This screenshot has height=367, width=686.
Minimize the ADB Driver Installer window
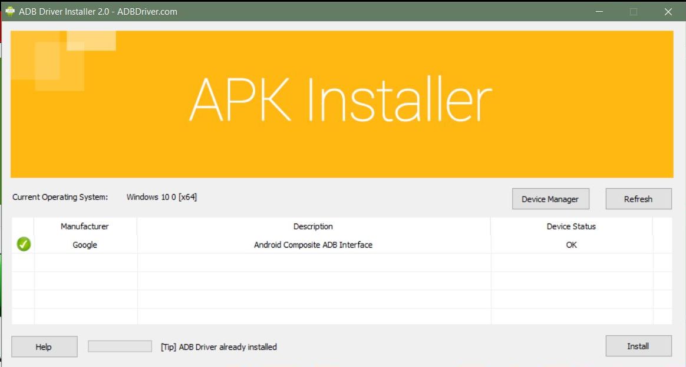point(599,11)
